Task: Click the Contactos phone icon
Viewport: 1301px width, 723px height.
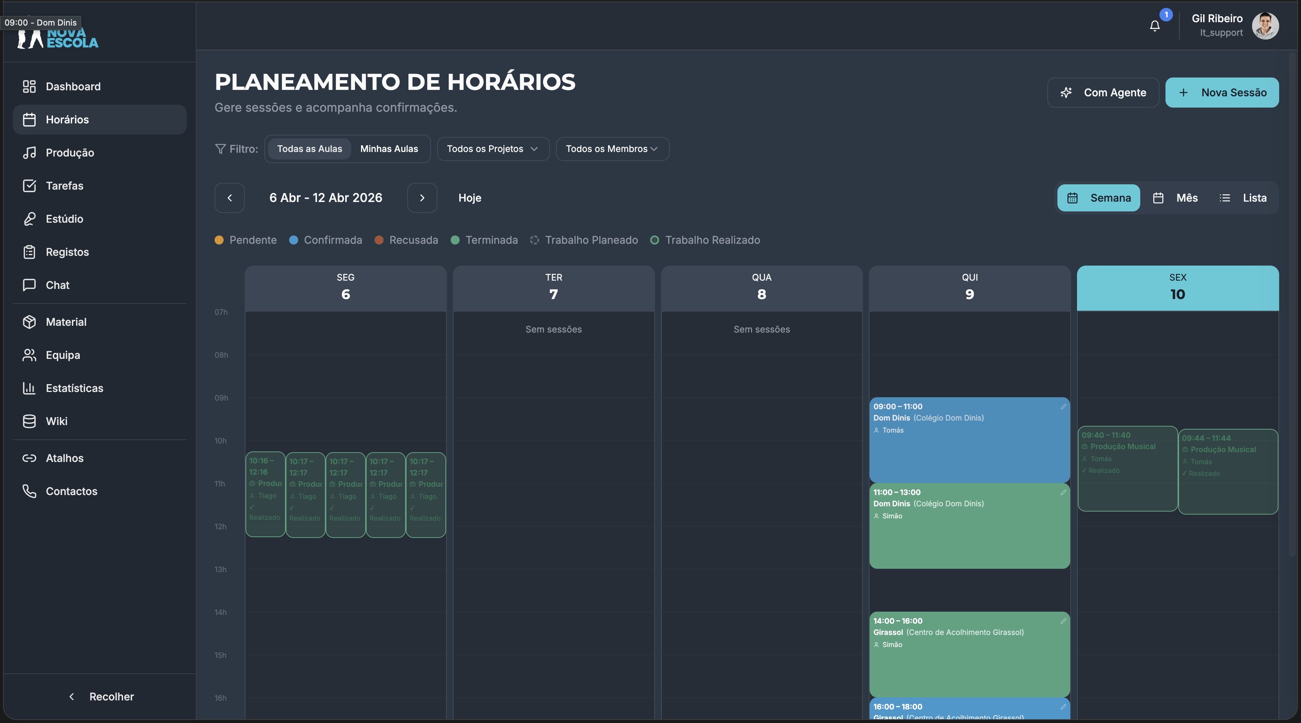Action: (29, 491)
